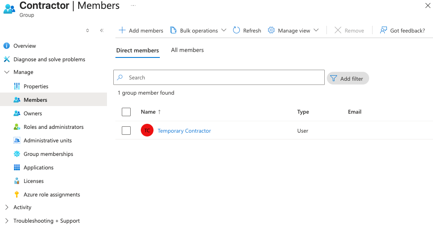Click the Got feedback icon
The image size is (433, 229).
point(384,30)
